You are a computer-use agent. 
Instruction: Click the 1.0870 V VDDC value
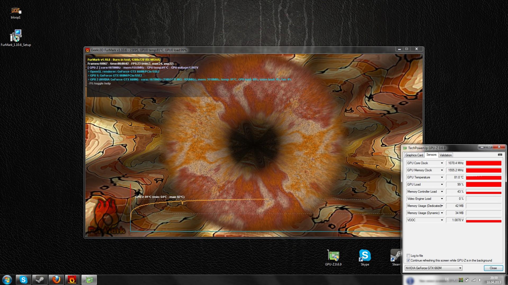click(x=456, y=220)
